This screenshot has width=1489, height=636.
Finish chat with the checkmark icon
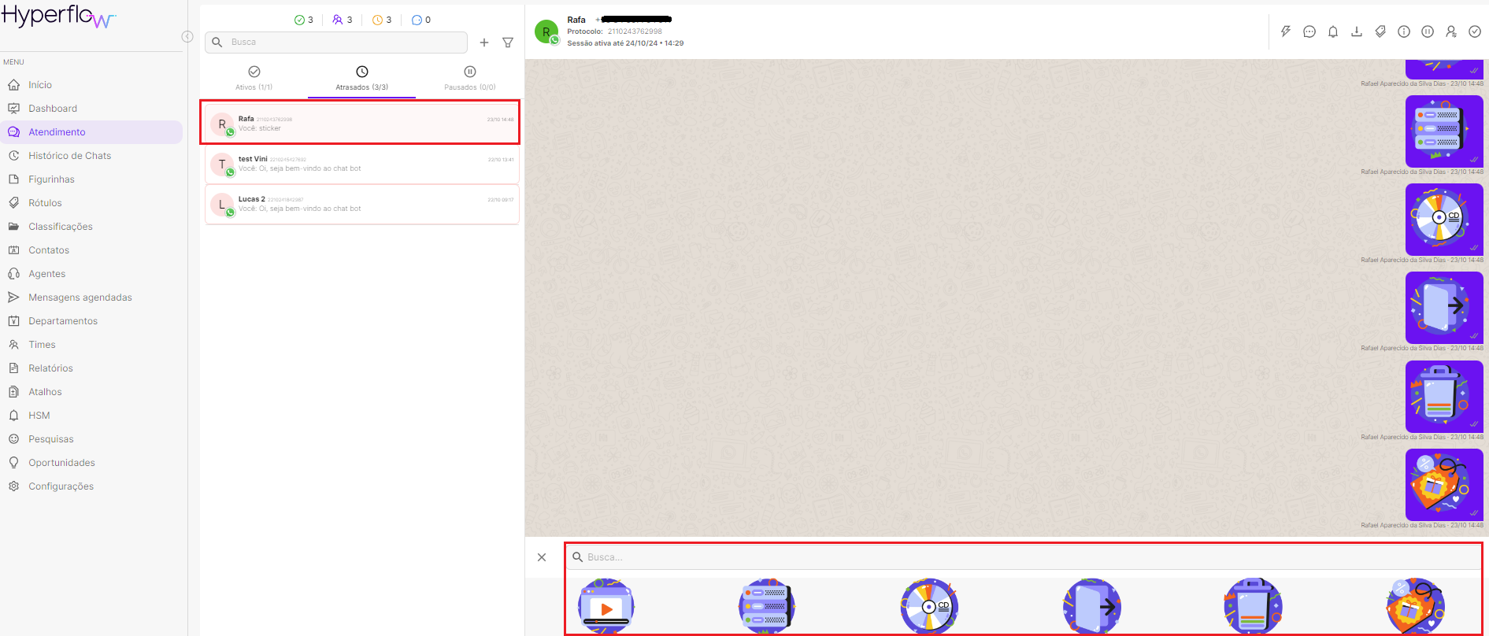point(1474,31)
